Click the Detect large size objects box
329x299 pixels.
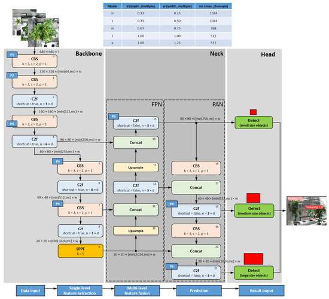coord(254,273)
